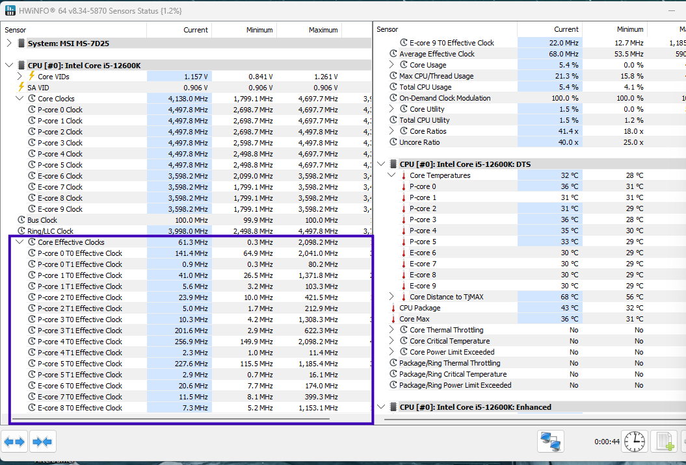Image resolution: width=686 pixels, height=465 pixels.
Task: Click the right pane horizontal scrollbar
Action: click(x=534, y=420)
